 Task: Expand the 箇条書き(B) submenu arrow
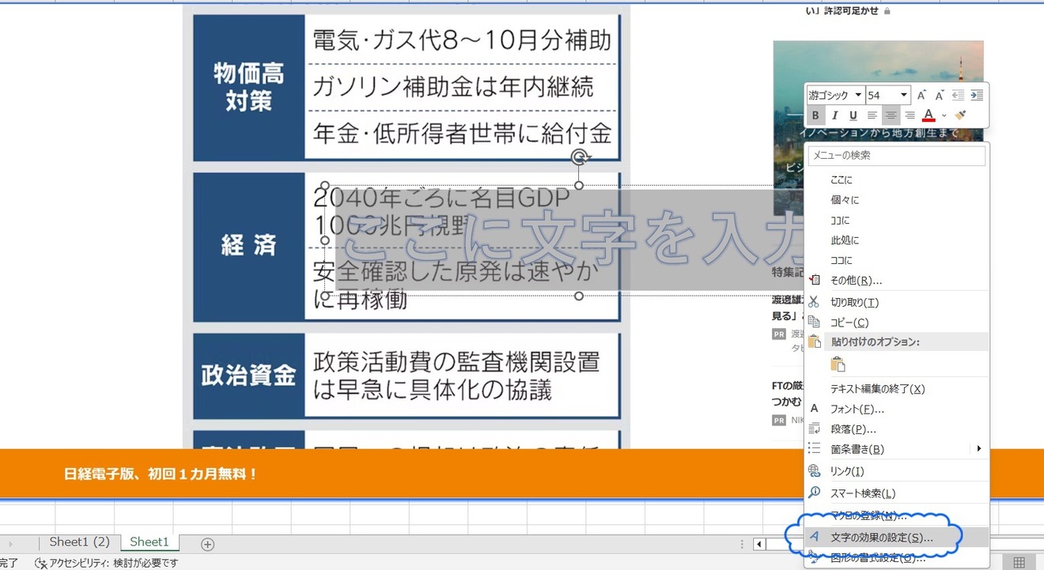[x=979, y=449]
